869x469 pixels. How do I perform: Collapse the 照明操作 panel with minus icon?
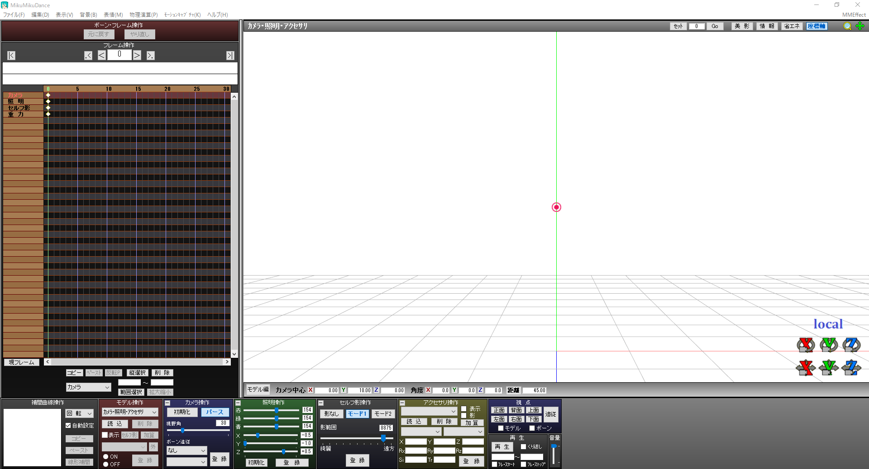pos(238,403)
